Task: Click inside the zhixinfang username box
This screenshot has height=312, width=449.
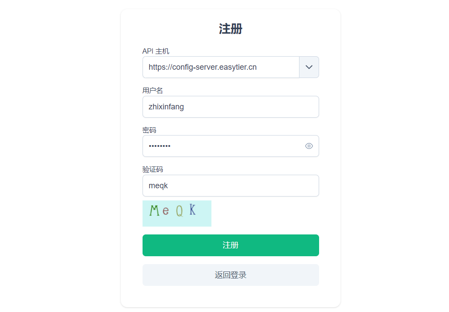Action: point(231,107)
